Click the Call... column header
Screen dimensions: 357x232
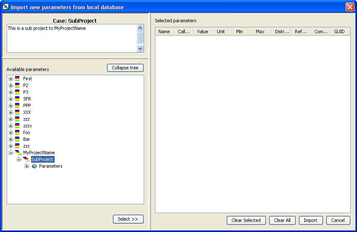(x=184, y=32)
